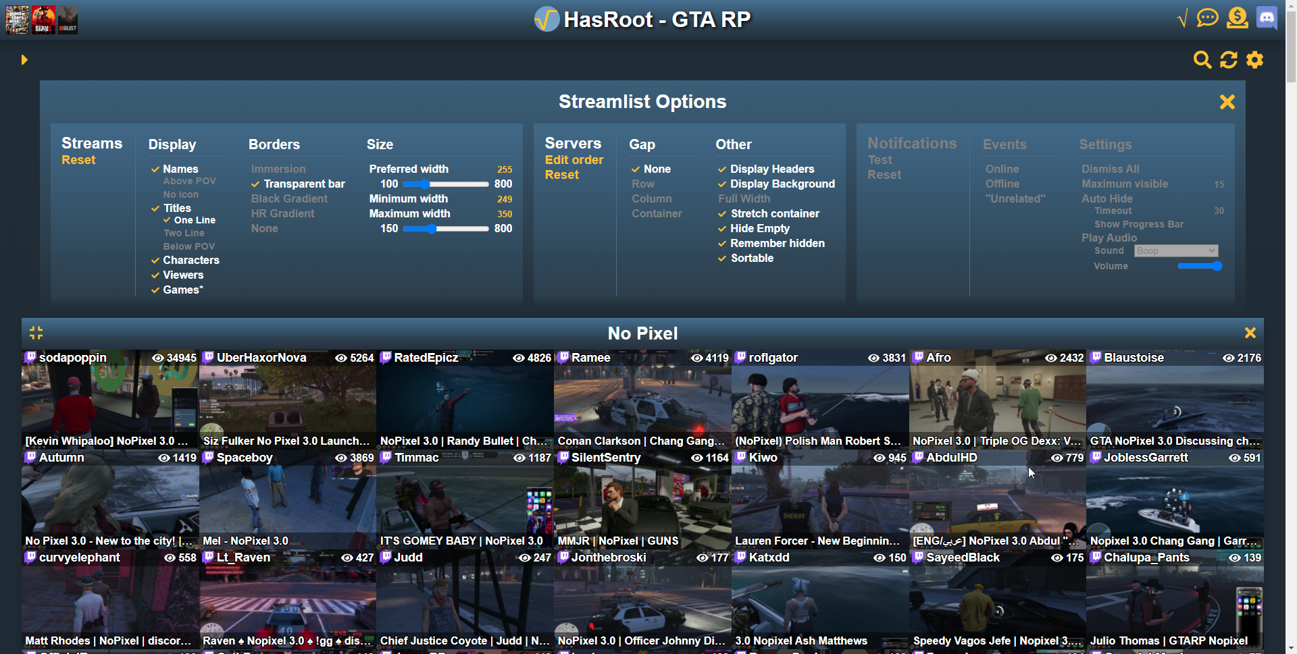This screenshot has height=654, width=1297.
Task: Enable Full Width option
Action: click(x=744, y=199)
